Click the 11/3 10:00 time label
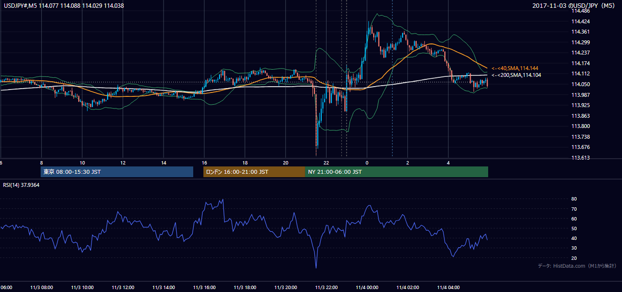 click(x=82, y=288)
